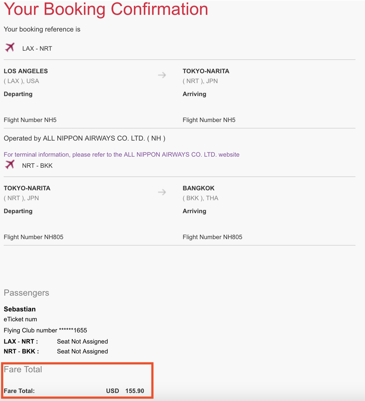Viewport: 365px width, 401px height.
Task: Select the LAX - NRT segment title
Action: click(x=37, y=49)
